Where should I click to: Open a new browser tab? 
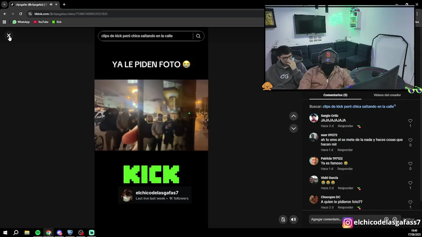(64, 5)
